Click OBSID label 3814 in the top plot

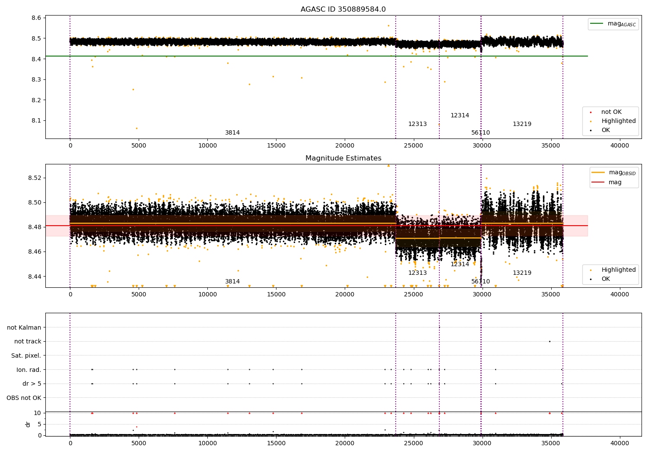click(x=232, y=133)
